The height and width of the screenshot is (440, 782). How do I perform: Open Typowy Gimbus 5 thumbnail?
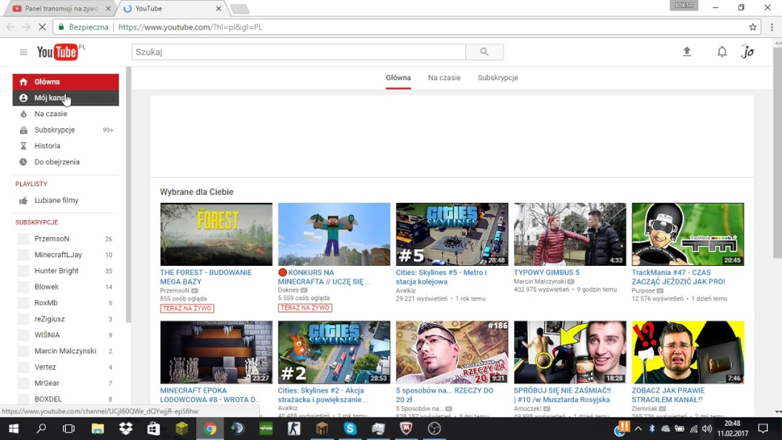click(570, 234)
